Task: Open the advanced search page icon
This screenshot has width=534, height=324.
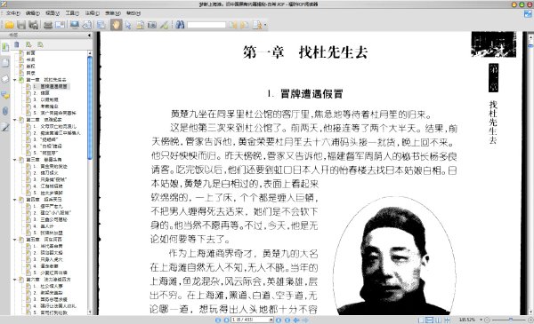Action: click(x=257, y=25)
